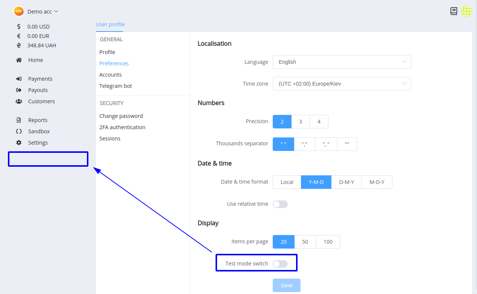Choose D-M-Y date format
477x294 pixels.
tap(346, 182)
